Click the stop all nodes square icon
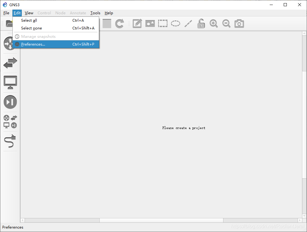The width and height of the screenshot is (307, 232). [x=107, y=24]
